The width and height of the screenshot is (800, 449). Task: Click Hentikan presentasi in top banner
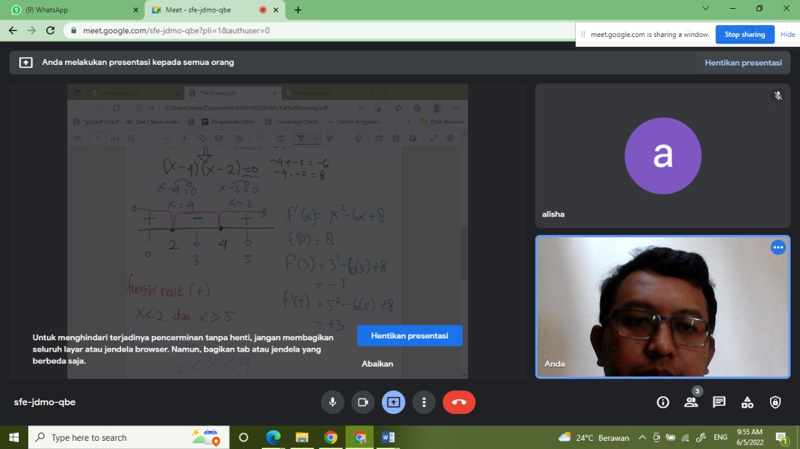pyautogui.click(x=743, y=62)
